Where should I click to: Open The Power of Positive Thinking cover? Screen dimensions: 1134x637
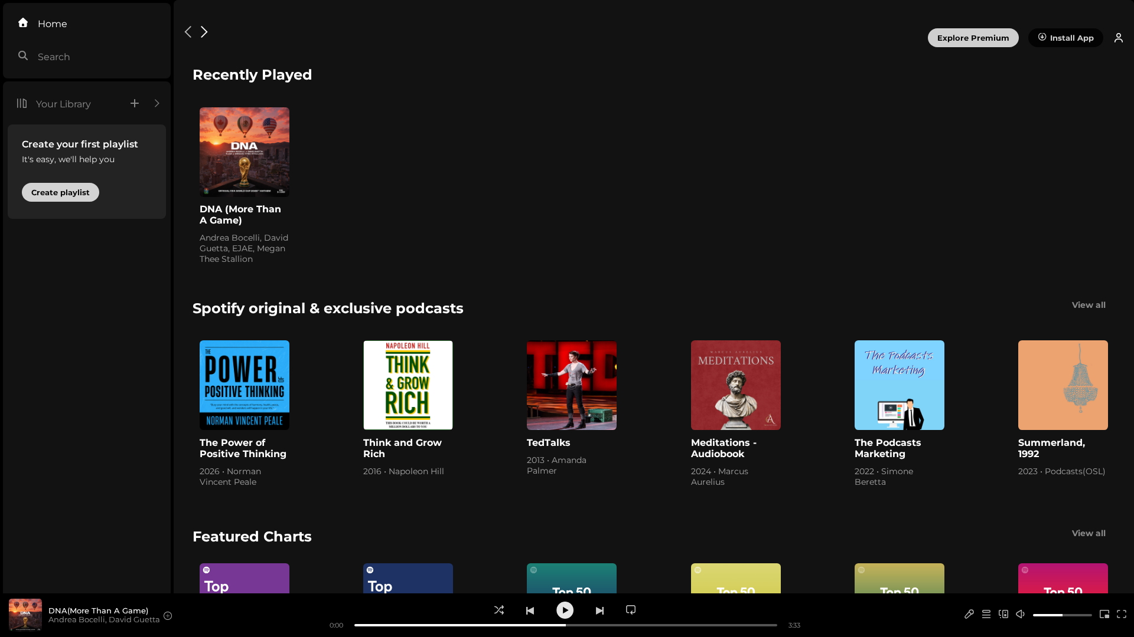coord(245,385)
